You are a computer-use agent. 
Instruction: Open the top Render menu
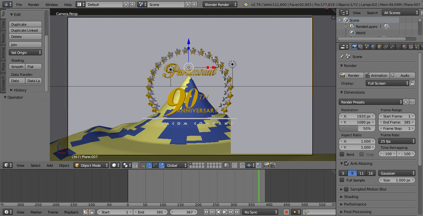pyautogui.click(x=34, y=5)
